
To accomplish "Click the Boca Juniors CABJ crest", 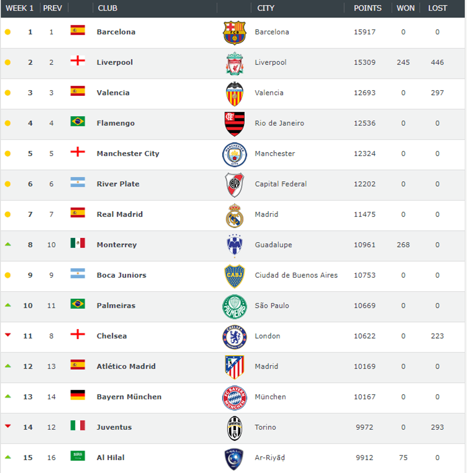I will [x=234, y=276].
